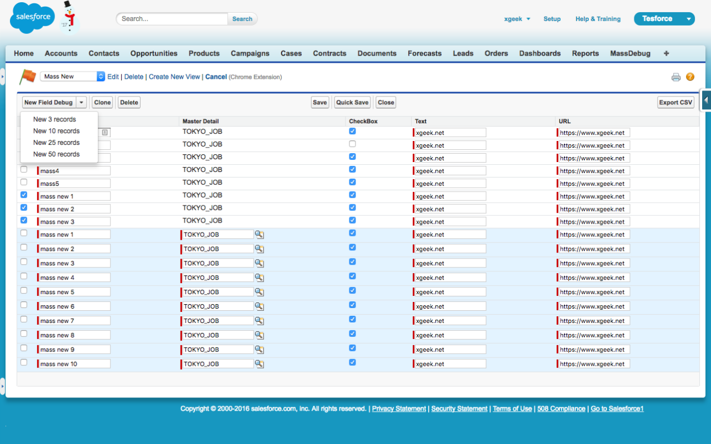Click the Salesforce cloud logo
711x444 pixels.
(x=32, y=18)
